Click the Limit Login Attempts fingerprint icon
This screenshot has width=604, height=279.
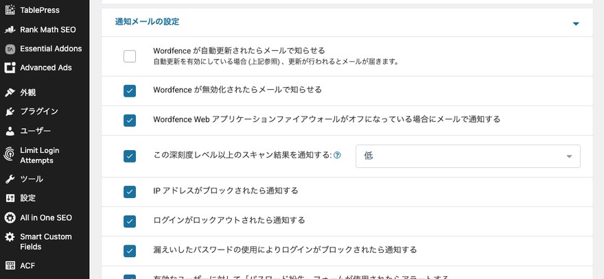(x=10, y=155)
